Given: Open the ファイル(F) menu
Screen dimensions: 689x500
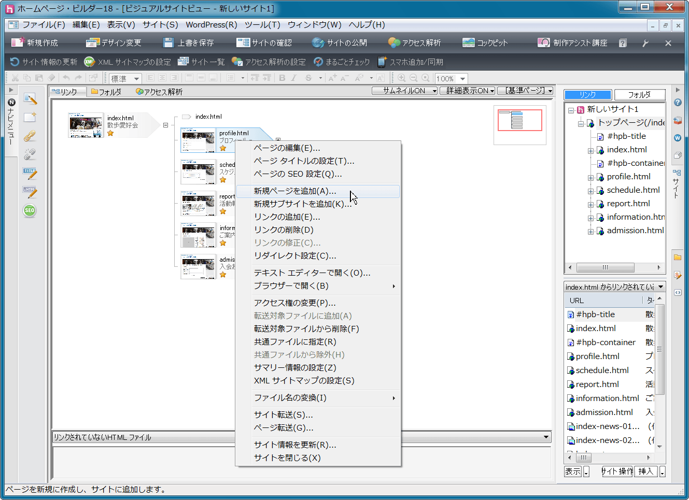Looking at the screenshot, I should [44, 25].
